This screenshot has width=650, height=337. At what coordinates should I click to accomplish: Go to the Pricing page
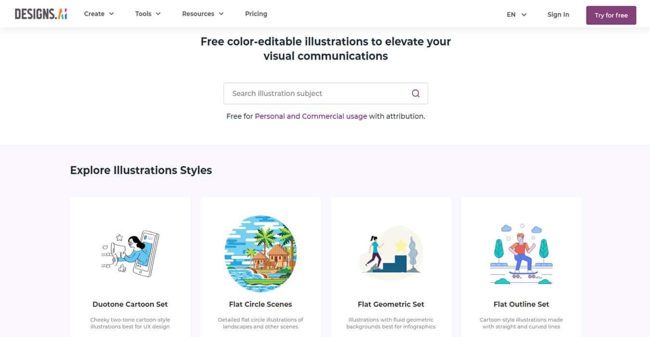[256, 14]
